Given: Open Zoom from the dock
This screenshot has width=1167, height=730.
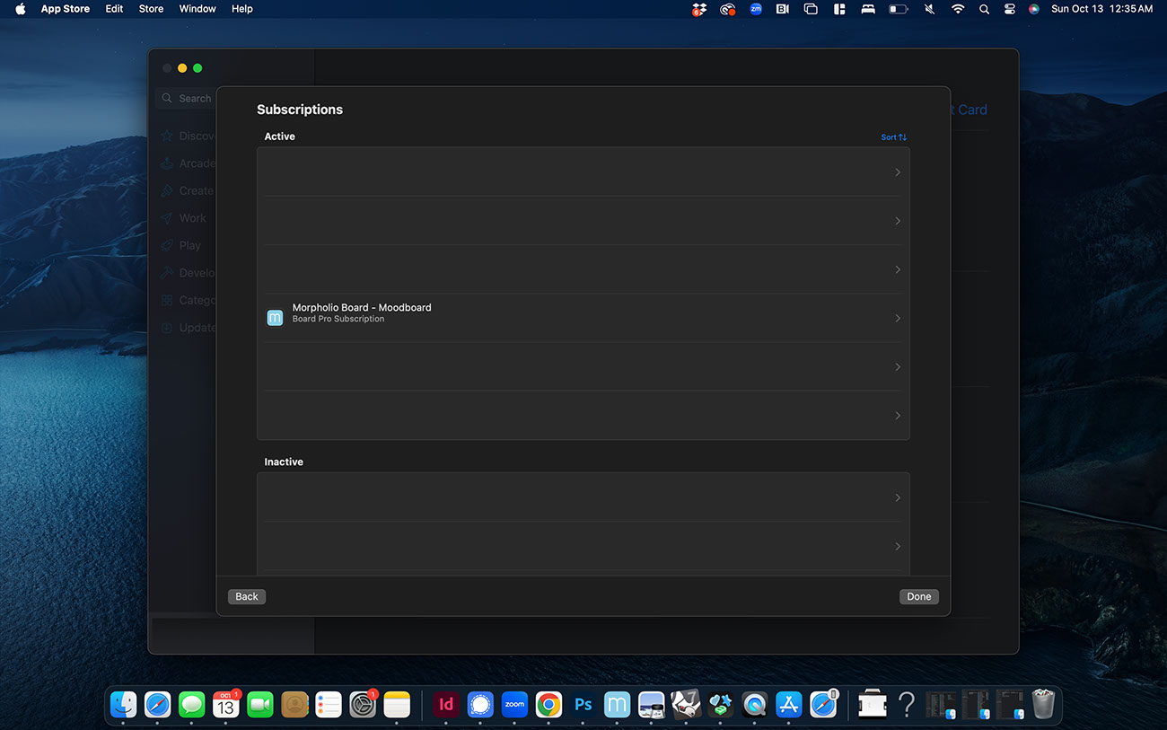Looking at the screenshot, I should 514,705.
